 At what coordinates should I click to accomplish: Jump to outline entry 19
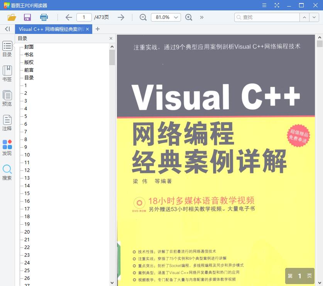(27, 224)
